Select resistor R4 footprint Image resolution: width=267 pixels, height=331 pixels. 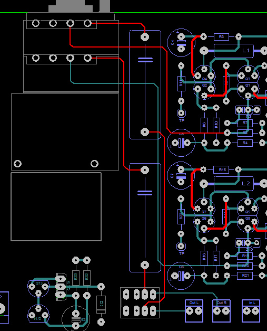point(245,143)
